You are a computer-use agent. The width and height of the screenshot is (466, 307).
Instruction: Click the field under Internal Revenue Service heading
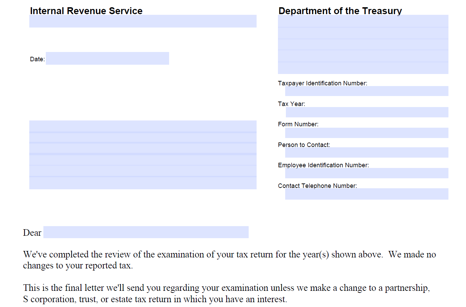click(x=143, y=21)
